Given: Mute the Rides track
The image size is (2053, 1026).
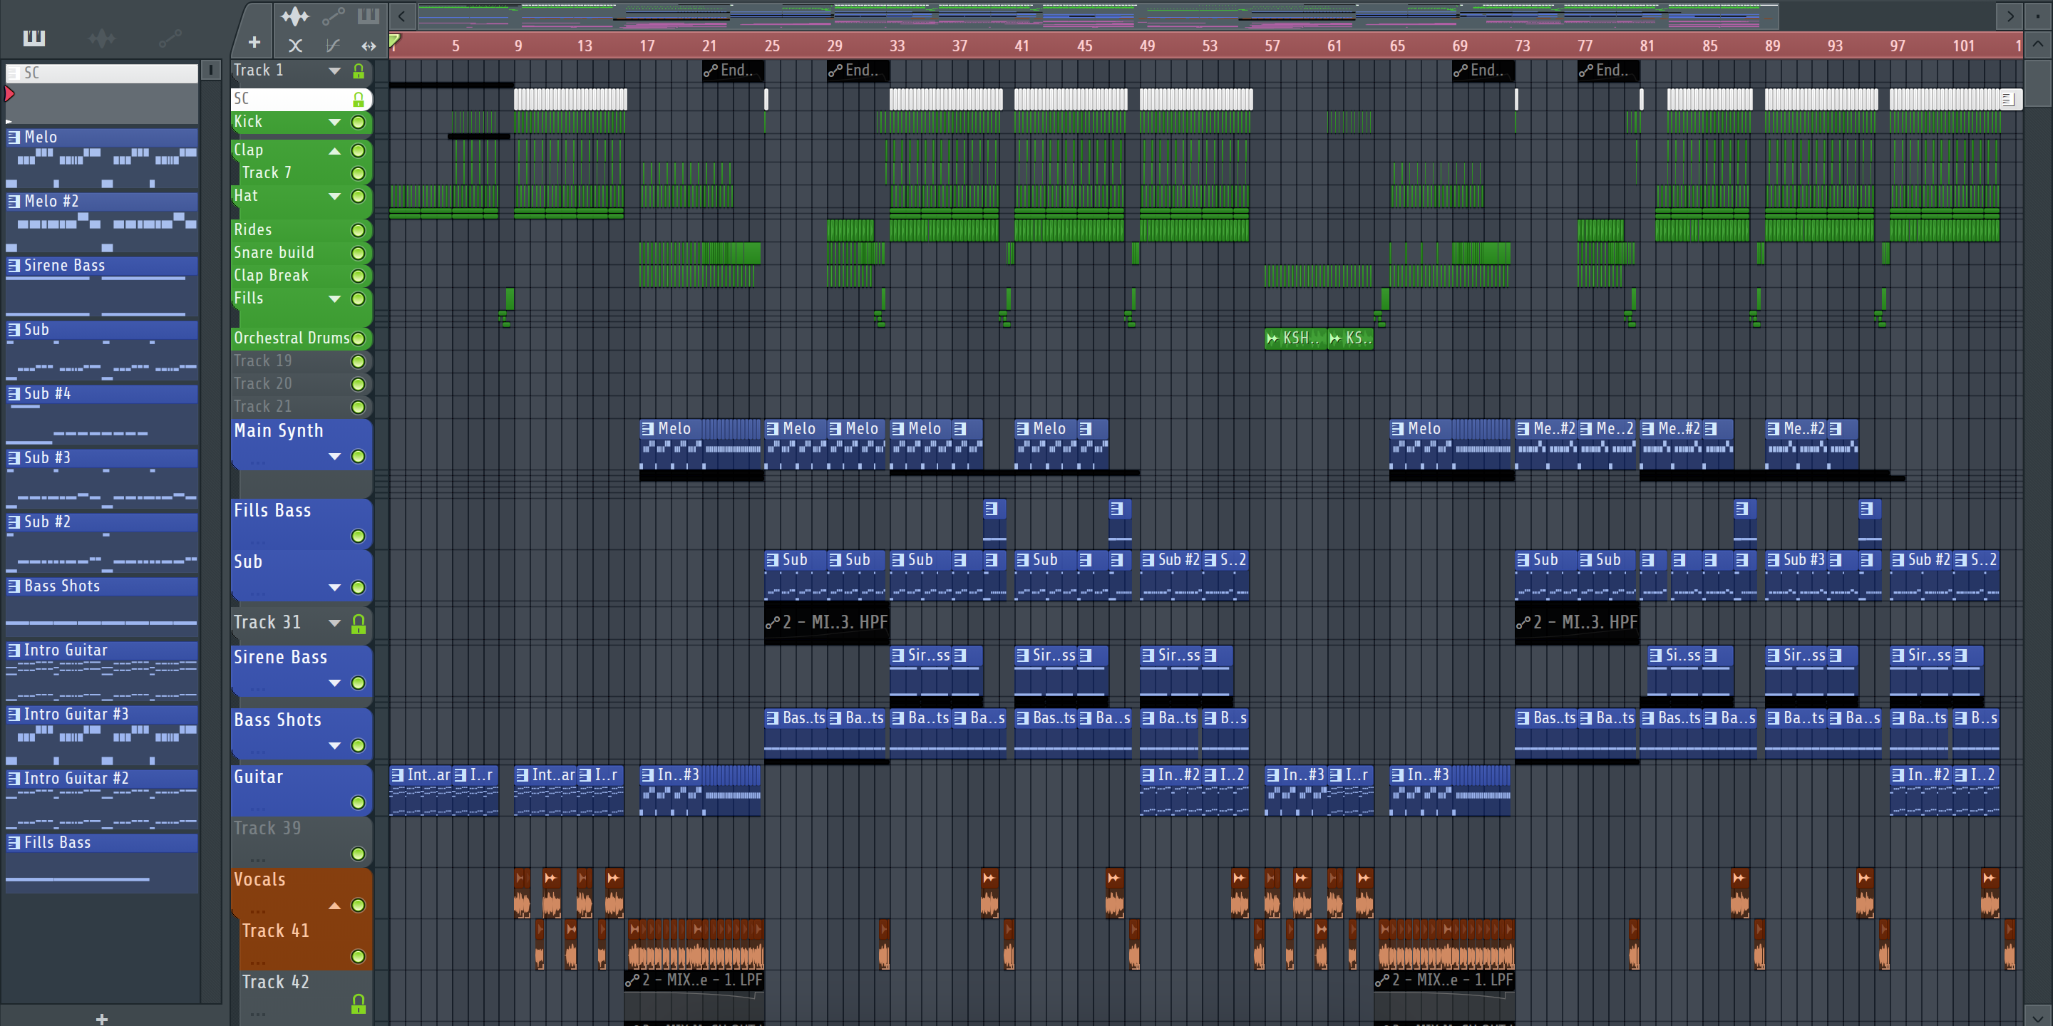Looking at the screenshot, I should click(359, 230).
